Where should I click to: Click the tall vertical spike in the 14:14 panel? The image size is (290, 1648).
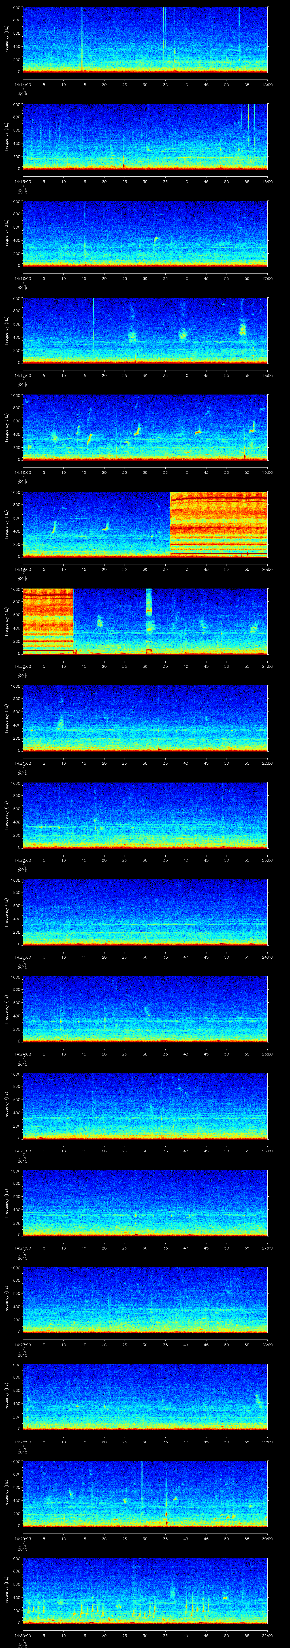click(x=82, y=40)
